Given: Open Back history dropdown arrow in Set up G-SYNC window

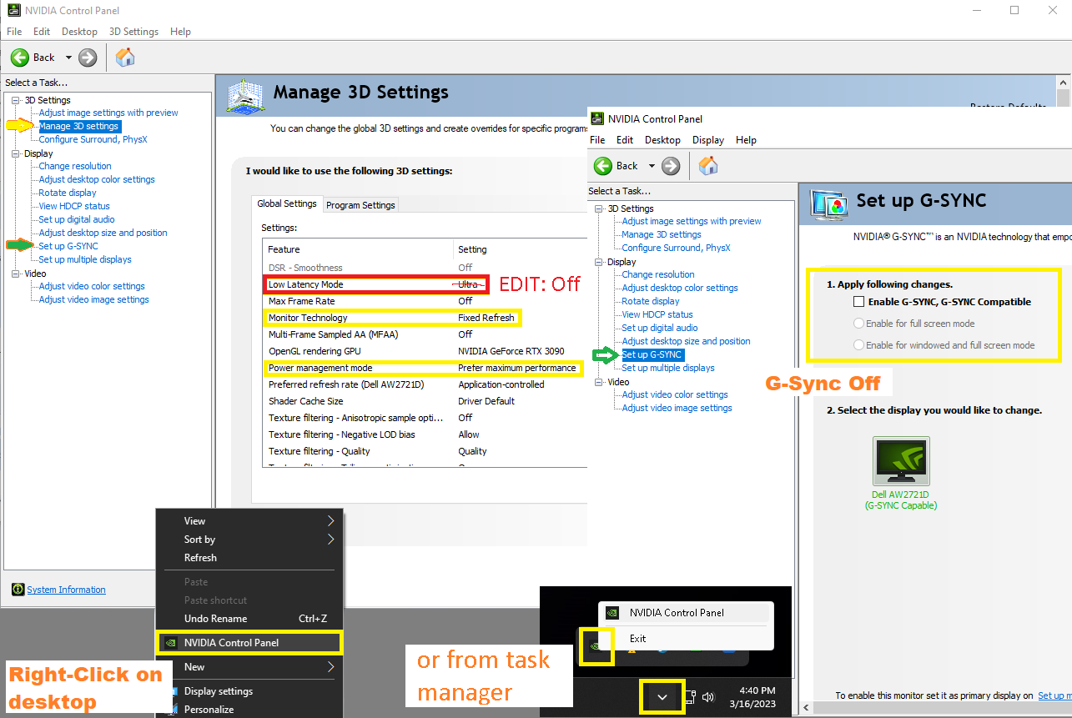Looking at the screenshot, I should pyautogui.click(x=652, y=166).
